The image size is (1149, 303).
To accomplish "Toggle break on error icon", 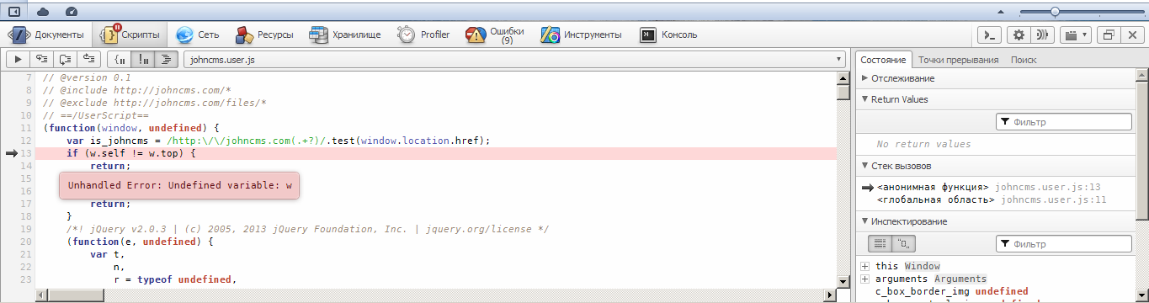I will coord(144,59).
